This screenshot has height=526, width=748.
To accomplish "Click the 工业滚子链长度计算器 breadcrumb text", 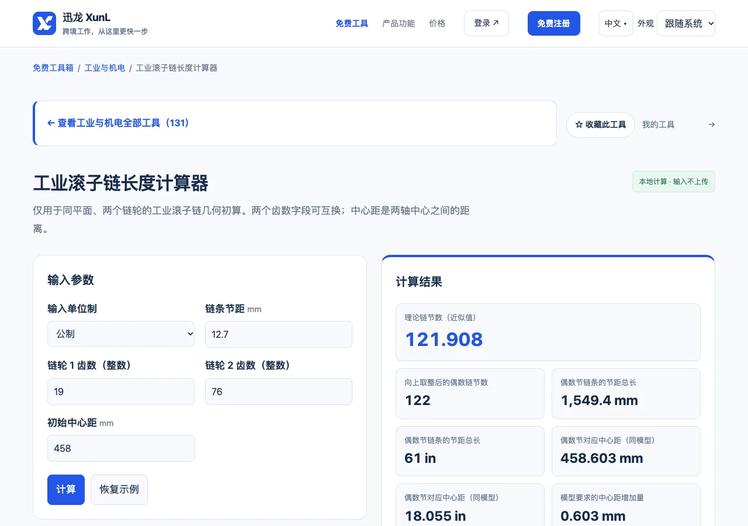I will pos(176,68).
